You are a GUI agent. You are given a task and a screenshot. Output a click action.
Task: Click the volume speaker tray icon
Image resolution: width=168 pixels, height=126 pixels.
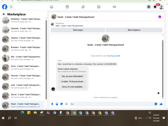[x=150, y=118]
